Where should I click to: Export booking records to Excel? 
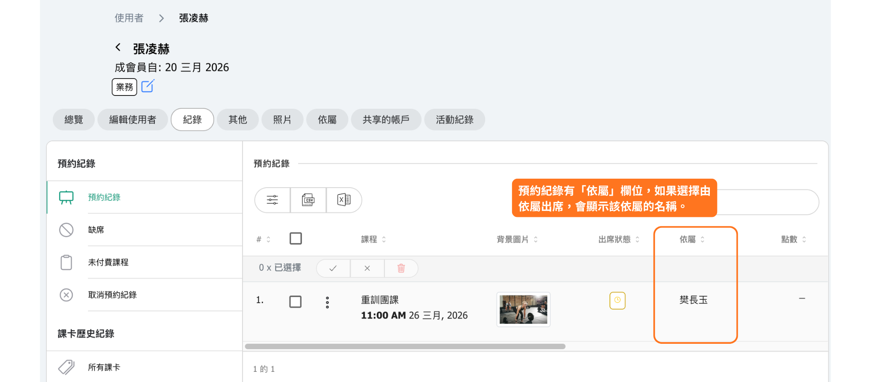tap(344, 200)
